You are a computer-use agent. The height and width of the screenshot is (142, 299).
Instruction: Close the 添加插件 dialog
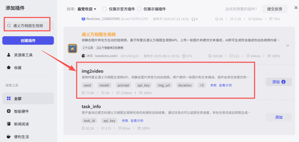tap(296, 8)
